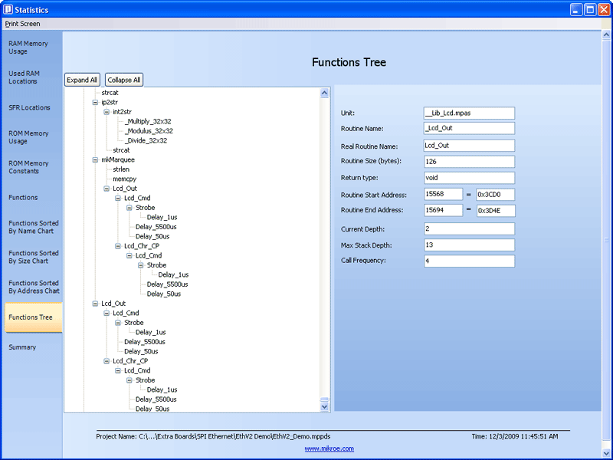This screenshot has width=613, height=460.
Task: Open Functions Sorted By Name Chart
Action: pos(34,227)
